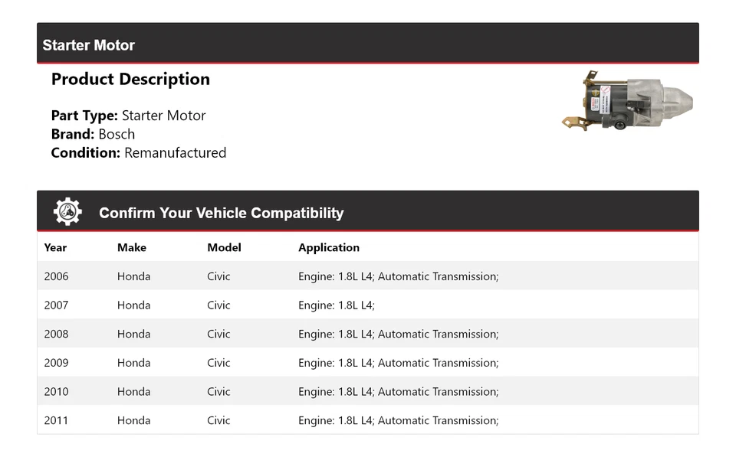Click the Brand: Bosch text

[93, 134]
